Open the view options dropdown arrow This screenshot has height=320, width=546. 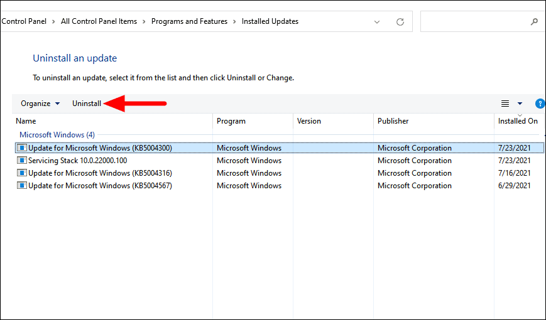pos(520,104)
